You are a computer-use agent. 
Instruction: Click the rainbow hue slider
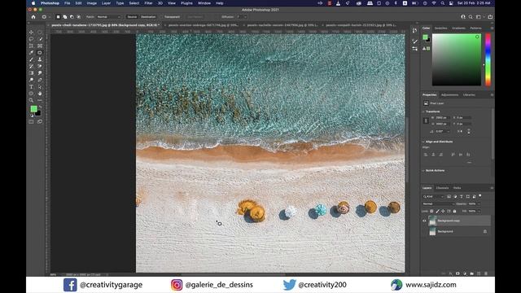coord(488,59)
